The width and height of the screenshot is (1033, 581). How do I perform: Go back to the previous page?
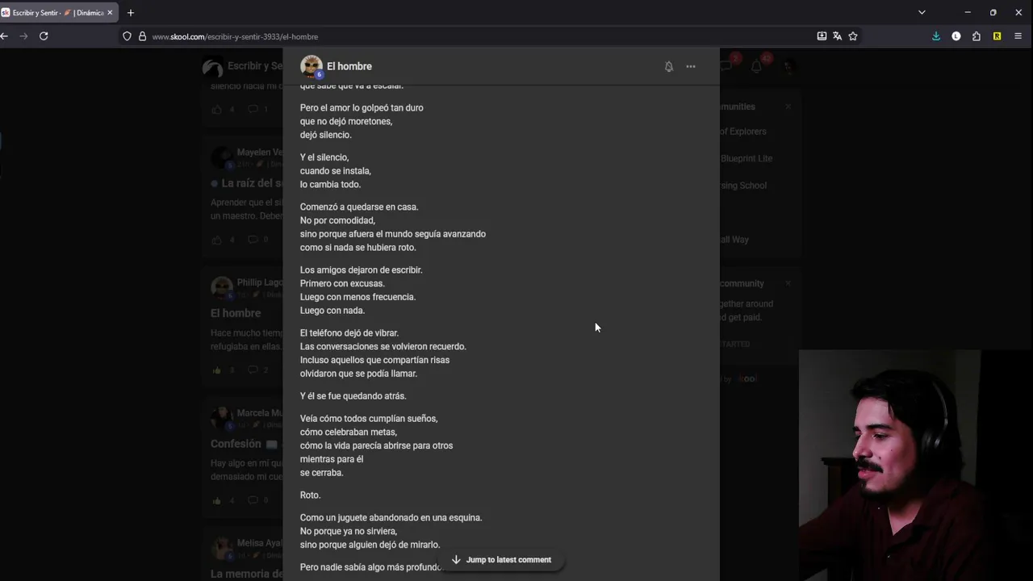point(5,36)
